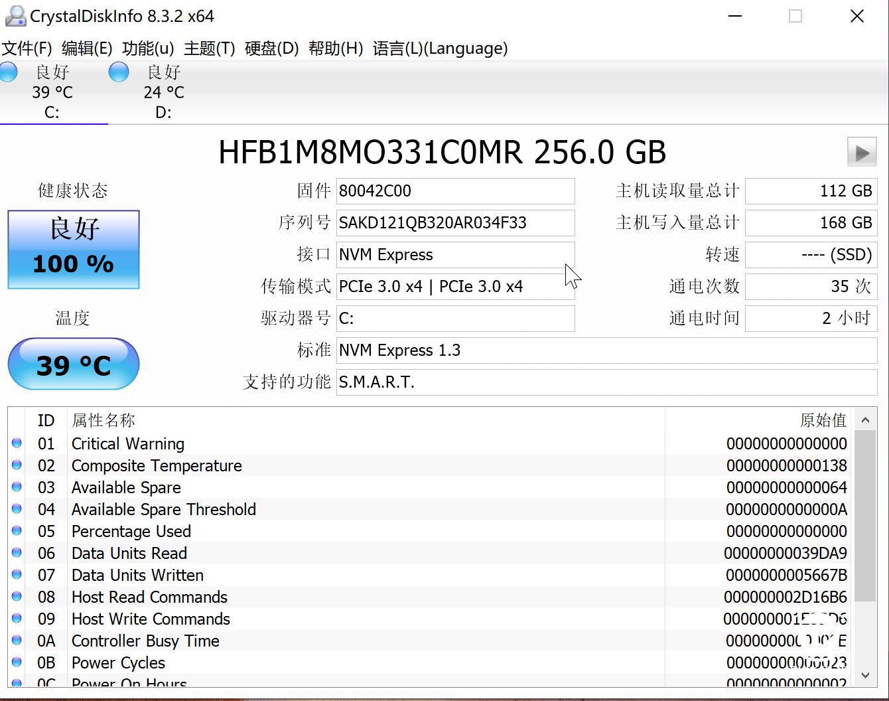Open the 语言(Language) selection dropdown
The image size is (889, 701).
pyautogui.click(x=439, y=48)
